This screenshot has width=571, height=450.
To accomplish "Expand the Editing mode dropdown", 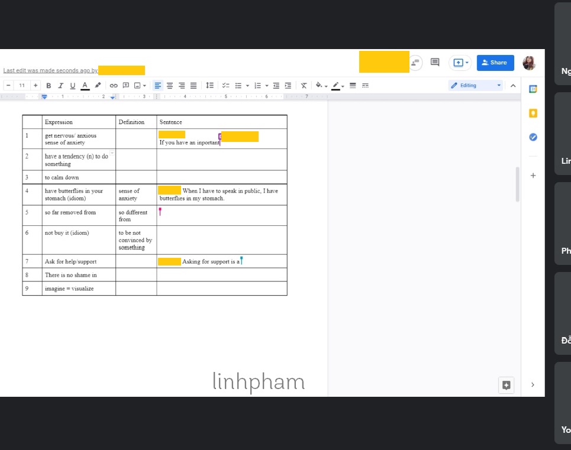I will pos(498,86).
